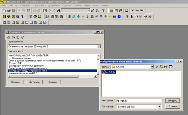Create a new folder in file dialog

[x=166, y=67]
